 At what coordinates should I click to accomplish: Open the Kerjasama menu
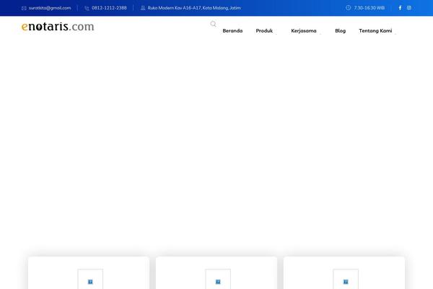pos(304,30)
